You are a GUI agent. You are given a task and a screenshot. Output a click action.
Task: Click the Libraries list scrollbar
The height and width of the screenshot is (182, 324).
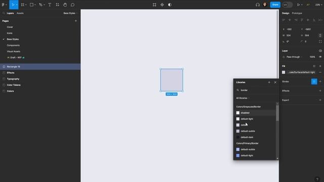click(x=277, y=113)
